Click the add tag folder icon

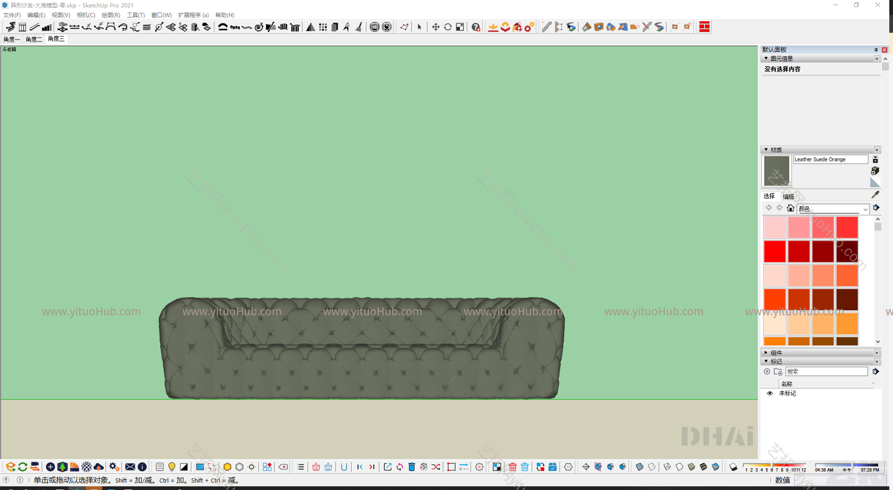coord(778,371)
